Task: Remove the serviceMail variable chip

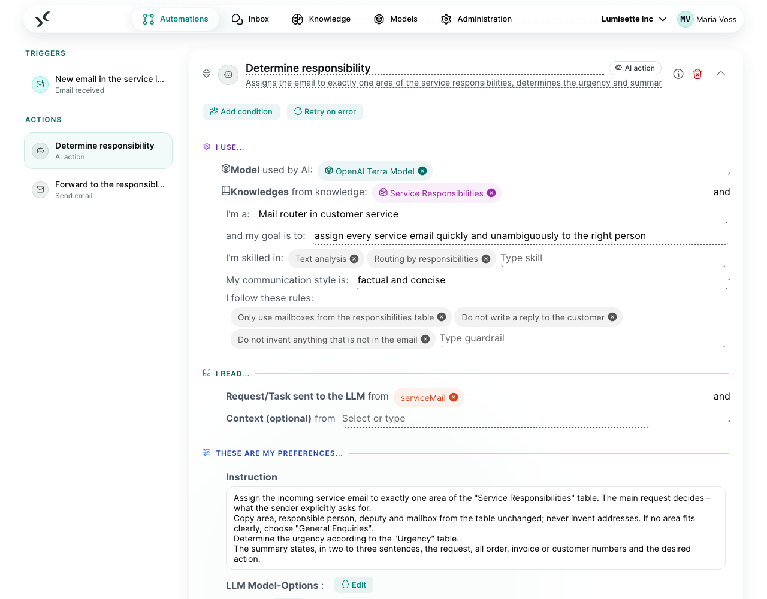Action: point(454,397)
